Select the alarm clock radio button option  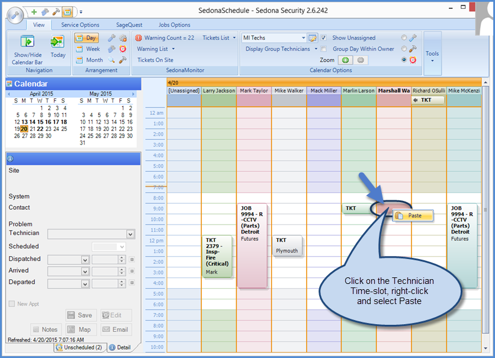[x=404, y=60]
